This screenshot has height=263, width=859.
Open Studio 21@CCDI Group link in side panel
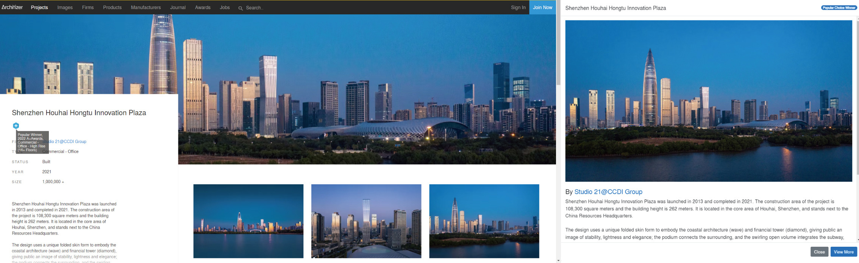(608, 192)
